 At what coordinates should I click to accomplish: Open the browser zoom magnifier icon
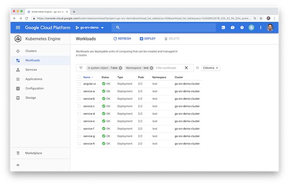tap(255, 18)
